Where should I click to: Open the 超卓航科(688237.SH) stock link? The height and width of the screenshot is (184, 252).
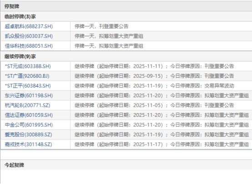tap(29, 26)
